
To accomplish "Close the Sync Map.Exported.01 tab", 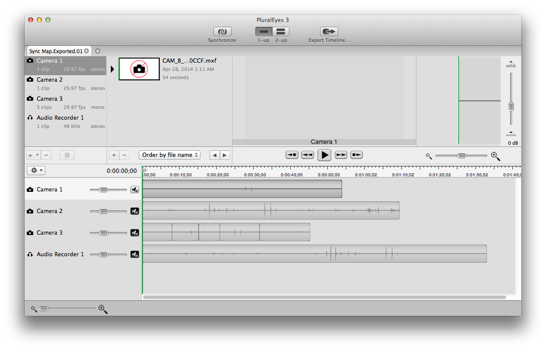I will pos(86,51).
